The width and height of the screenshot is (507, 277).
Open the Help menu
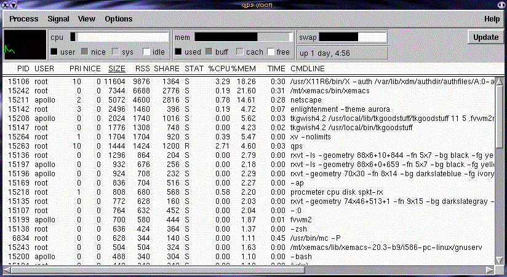coord(492,19)
